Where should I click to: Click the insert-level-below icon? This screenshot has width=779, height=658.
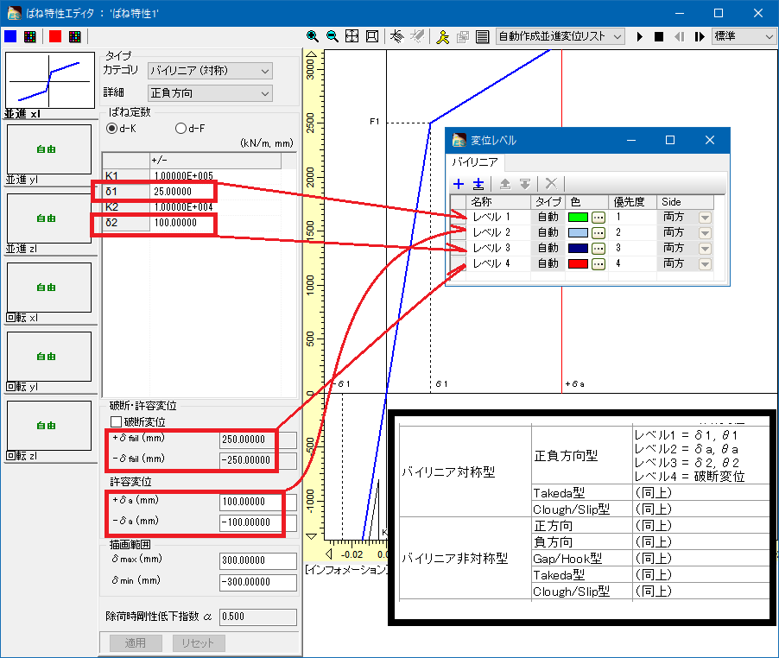[x=478, y=184]
